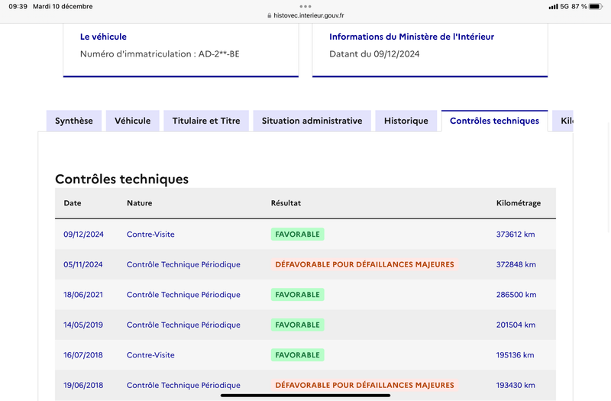The width and height of the screenshot is (611, 401).
Task: Click the DÉFAVORABLE badge for 19/06/2018
Action: coord(365,385)
